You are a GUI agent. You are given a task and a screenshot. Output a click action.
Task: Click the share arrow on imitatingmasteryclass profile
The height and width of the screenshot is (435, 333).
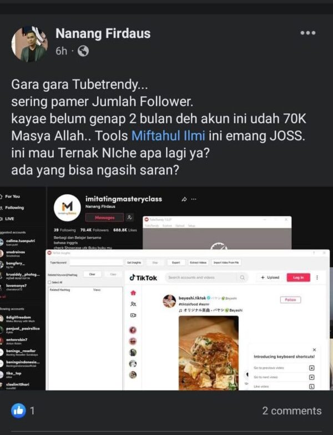pos(184,199)
